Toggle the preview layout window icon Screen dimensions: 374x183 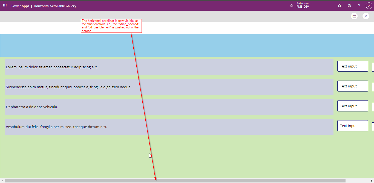pos(354,16)
